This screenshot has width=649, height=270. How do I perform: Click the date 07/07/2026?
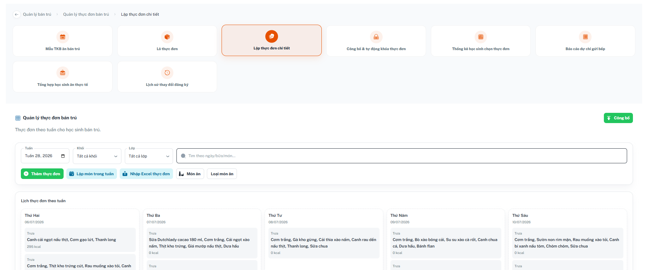click(156, 222)
